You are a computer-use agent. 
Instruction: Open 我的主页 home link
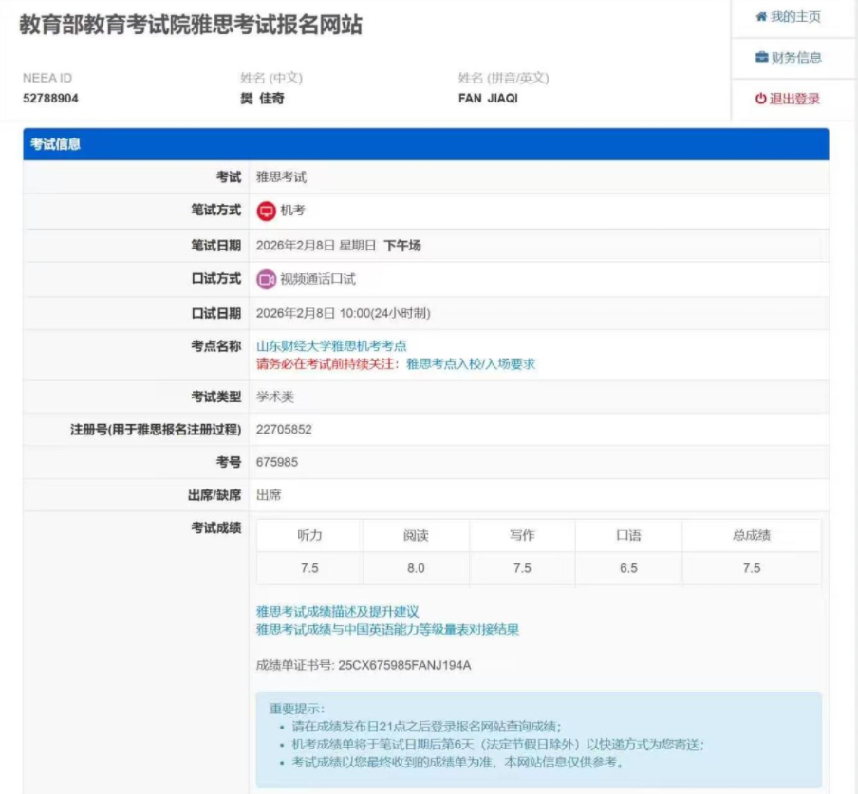click(x=788, y=17)
